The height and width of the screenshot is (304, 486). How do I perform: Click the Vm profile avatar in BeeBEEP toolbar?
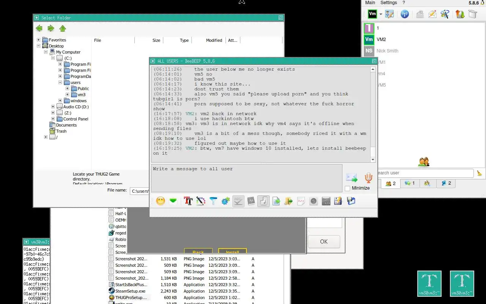(x=372, y=14)
